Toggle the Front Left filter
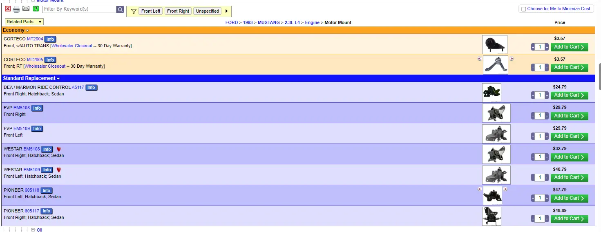601x232 pixels. pos(151,11)
